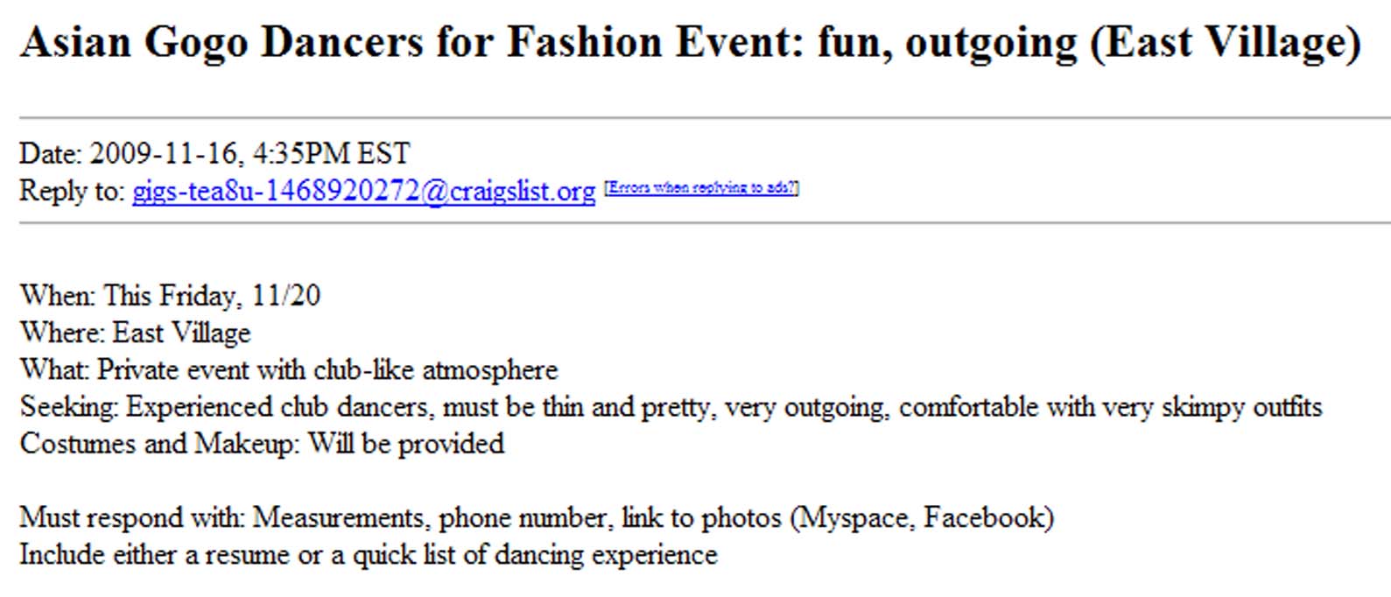Click the 'Reply to:' label
1391x597 pixels.
pos(73,191)
